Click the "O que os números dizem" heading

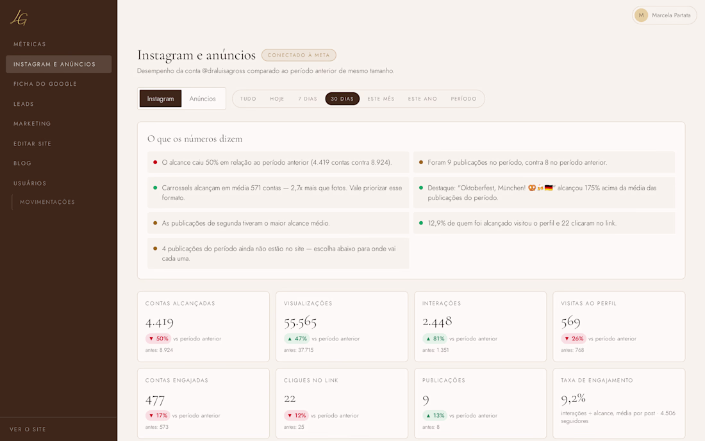[195, 139]
